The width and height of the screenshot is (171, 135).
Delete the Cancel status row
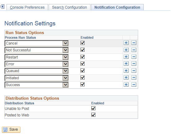click(134, 43)
